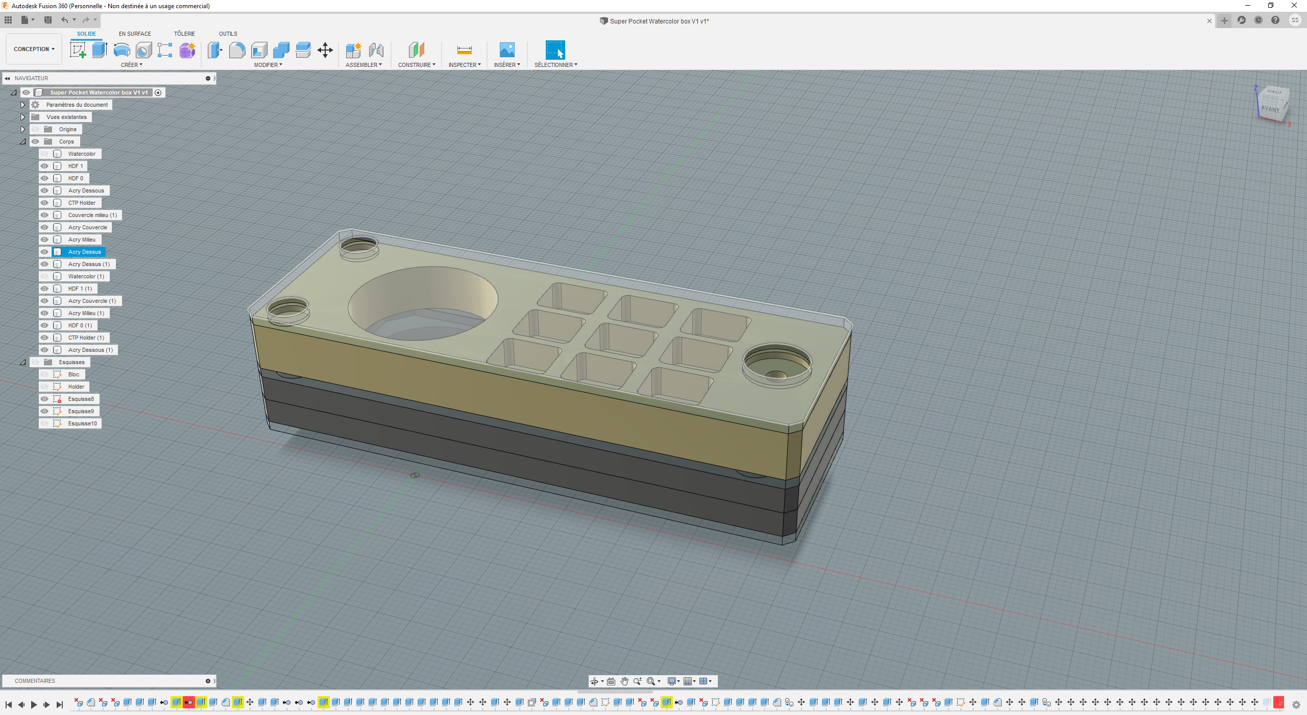Image resolution: width=1307 pixels, height=715 pixels.
Task: Click the Insert image icon
Action: coord(506,50)
